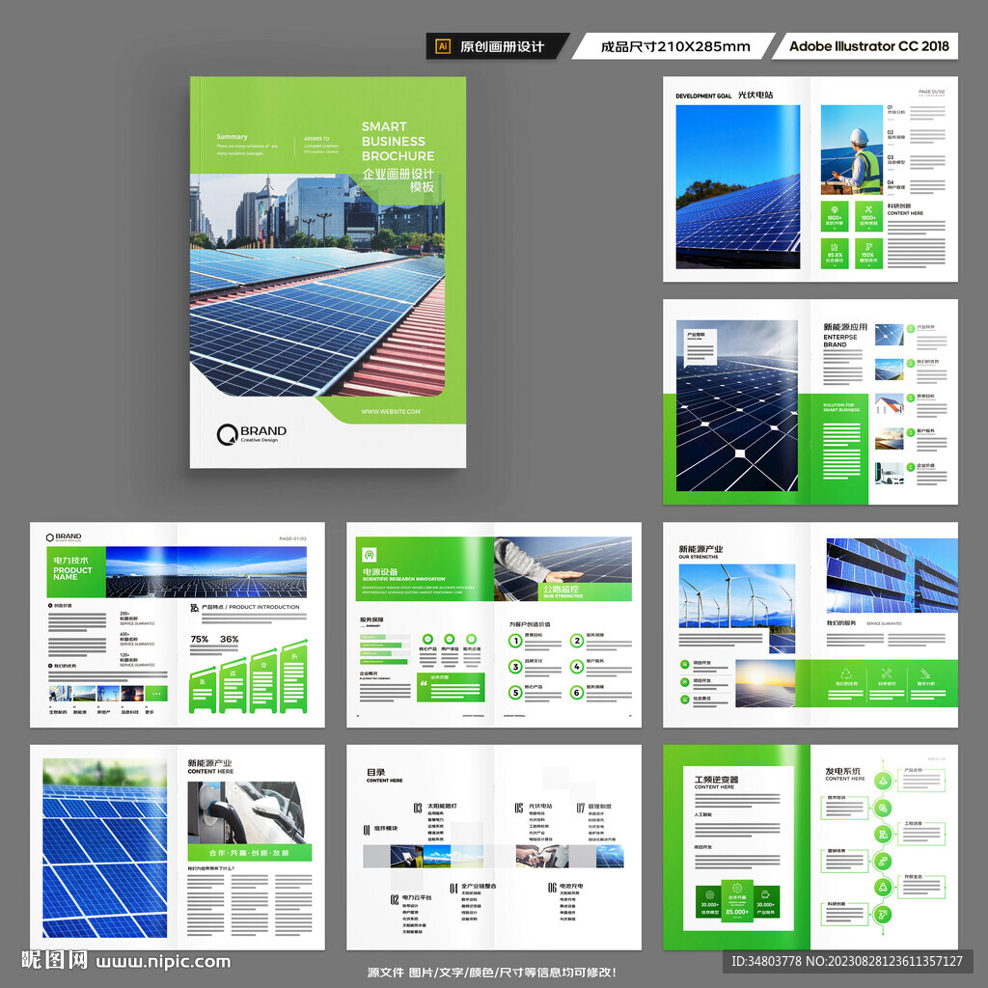
Task: Click the 75% figure
Action: (x=200, y=639)
